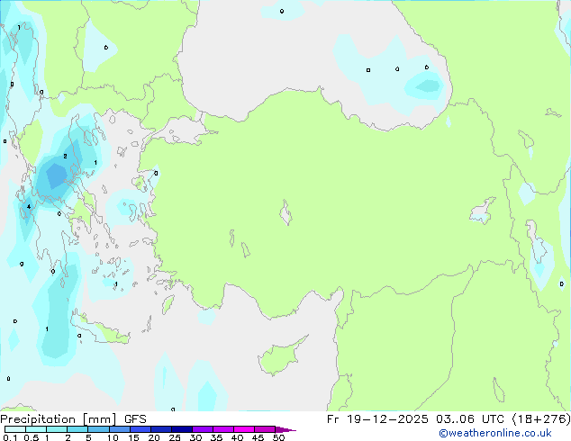
Task: Click the '4' precipitation value over western Greece
Action: (x=29, y=207)
